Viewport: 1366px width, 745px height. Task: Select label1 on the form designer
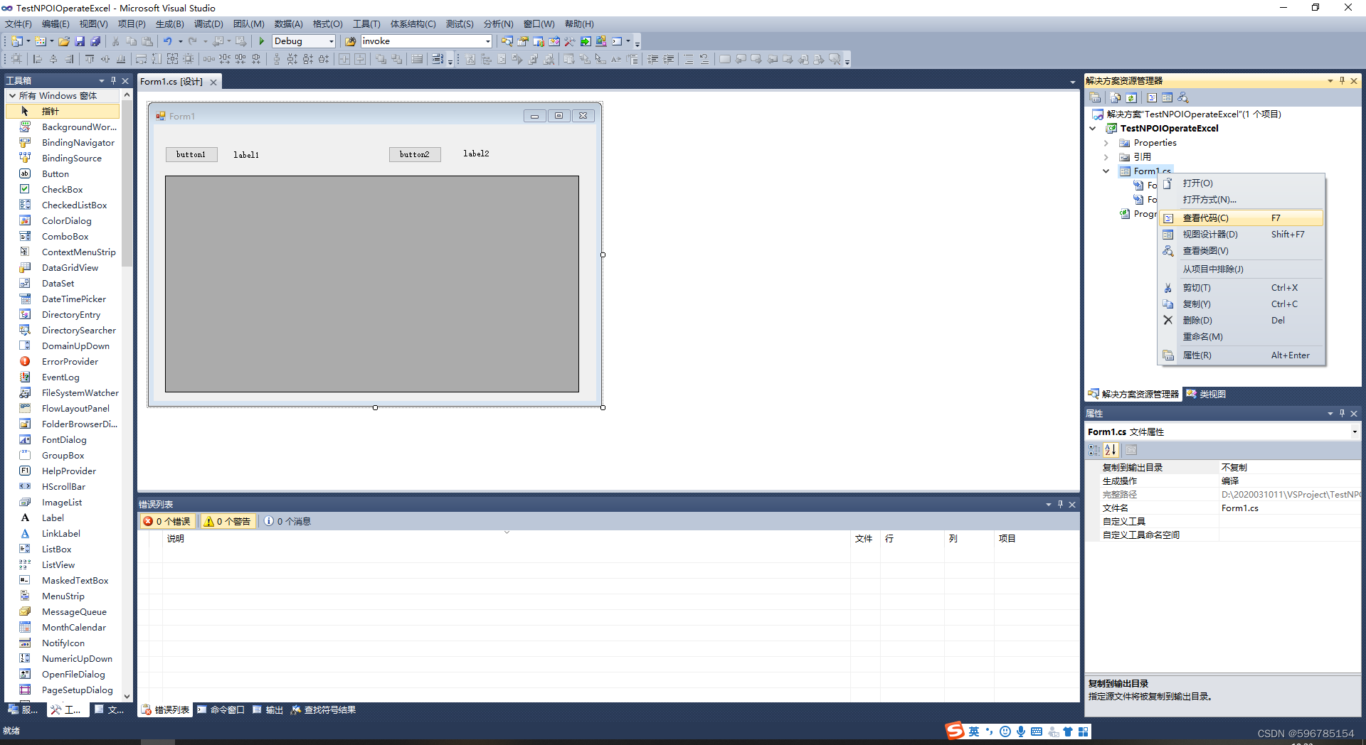246,155
